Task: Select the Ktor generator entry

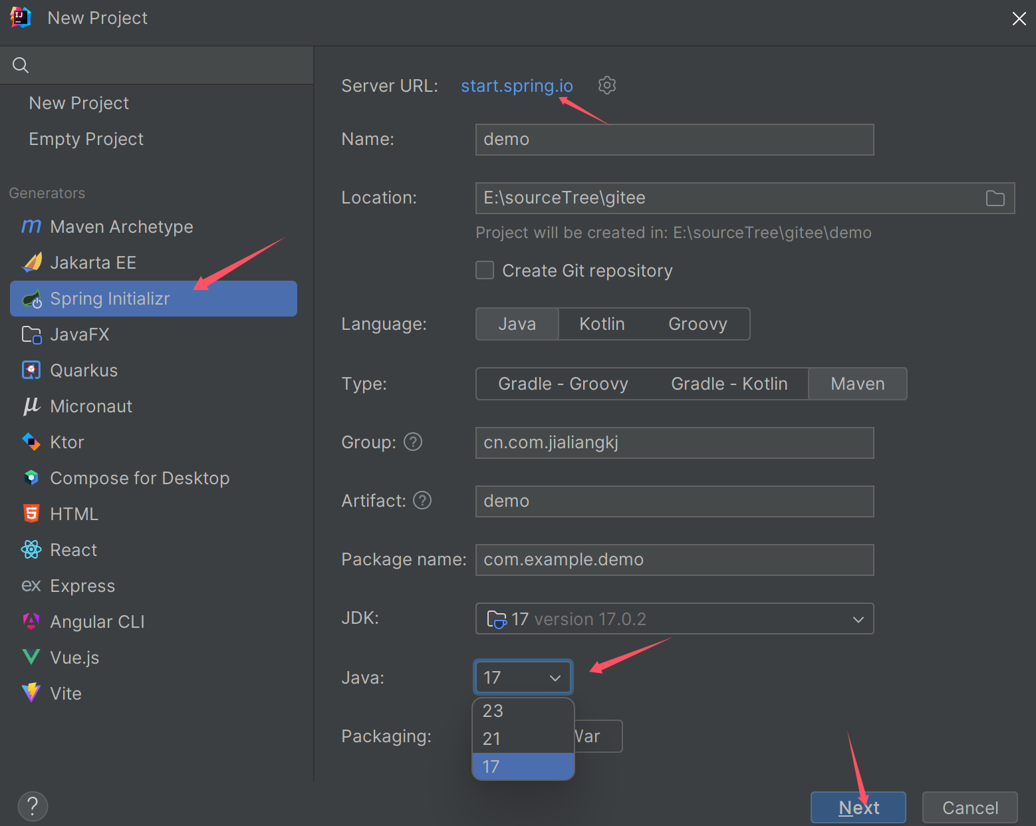Action: click(x=154, y=442)
